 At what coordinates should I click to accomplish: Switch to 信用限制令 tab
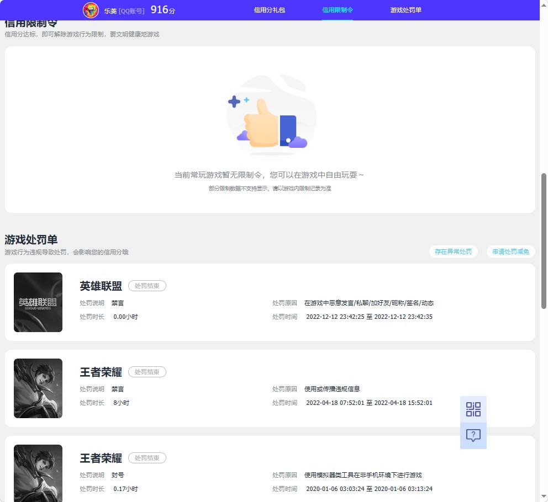[338, 10]
